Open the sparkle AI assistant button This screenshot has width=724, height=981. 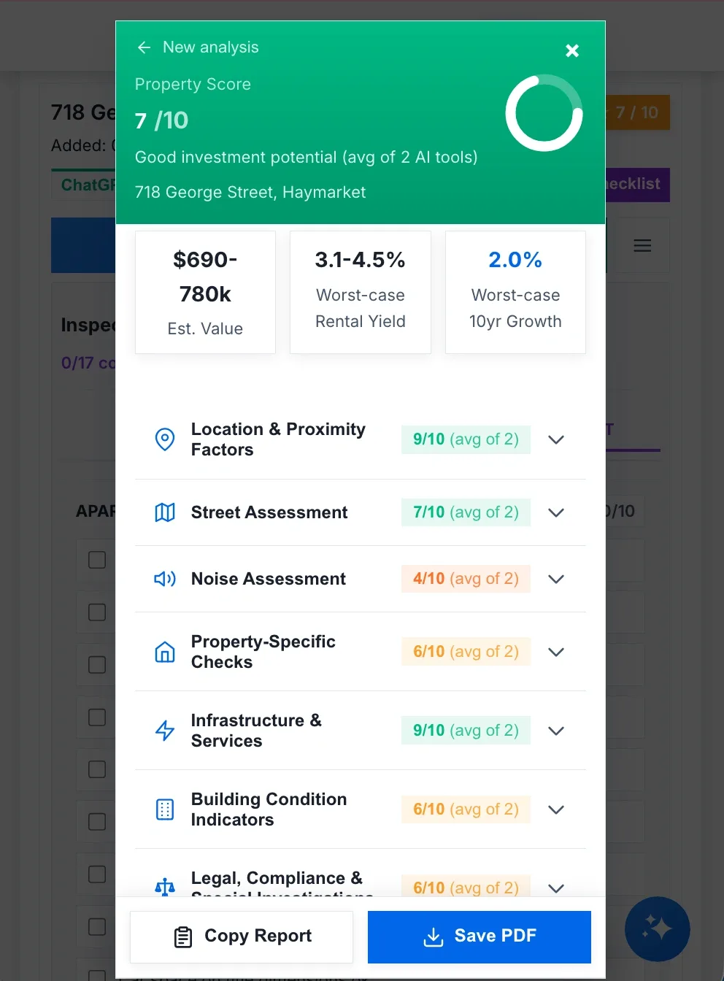coord(657,928)
